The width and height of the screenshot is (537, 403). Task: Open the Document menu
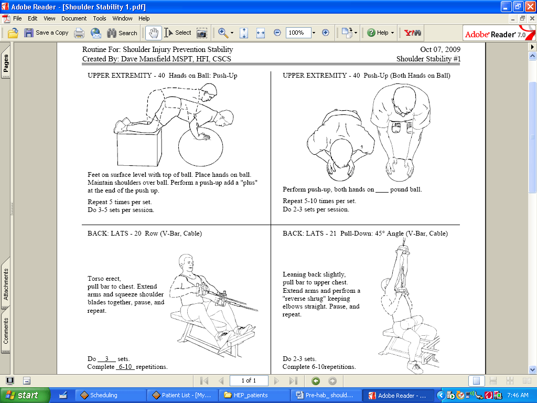click(74, 18)
